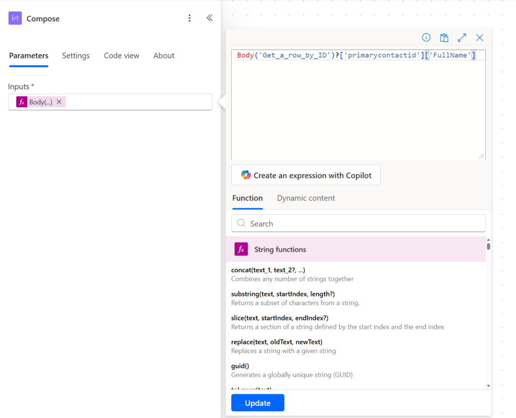Screen dimensions: 516x418
Task: Select the Dynamic content tab
Action: 306,198
